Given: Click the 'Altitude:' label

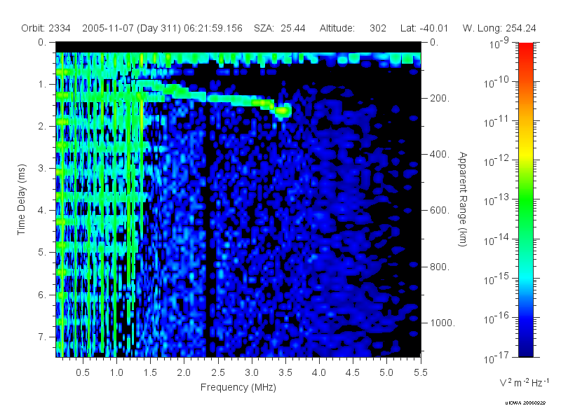Looking at the screenshot, I should [337, 28].
